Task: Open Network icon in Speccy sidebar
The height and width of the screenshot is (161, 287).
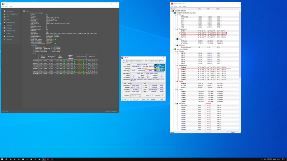Action: tap(4, 39)
